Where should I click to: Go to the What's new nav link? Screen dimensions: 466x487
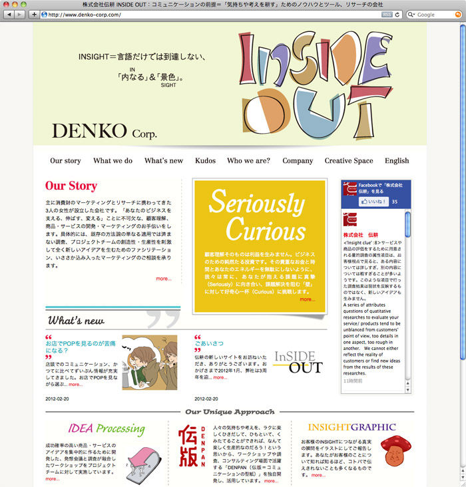[164, 160]
